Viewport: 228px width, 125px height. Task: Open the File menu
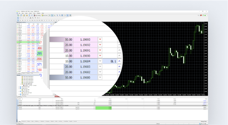(19, 13)
